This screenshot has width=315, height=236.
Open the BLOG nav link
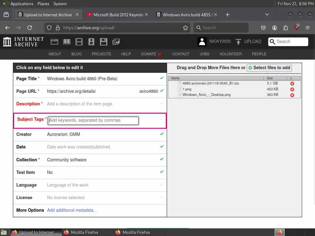(76, 54)
